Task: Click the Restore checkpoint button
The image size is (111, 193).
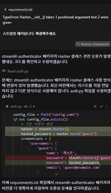Action: click(93, 44)
